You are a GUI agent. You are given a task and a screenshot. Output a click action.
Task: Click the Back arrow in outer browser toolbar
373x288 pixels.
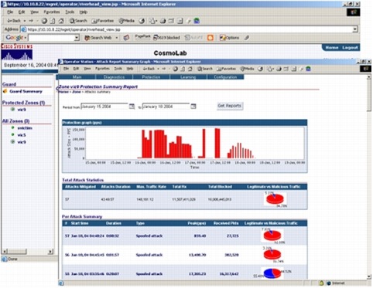[x=9, y=21]
